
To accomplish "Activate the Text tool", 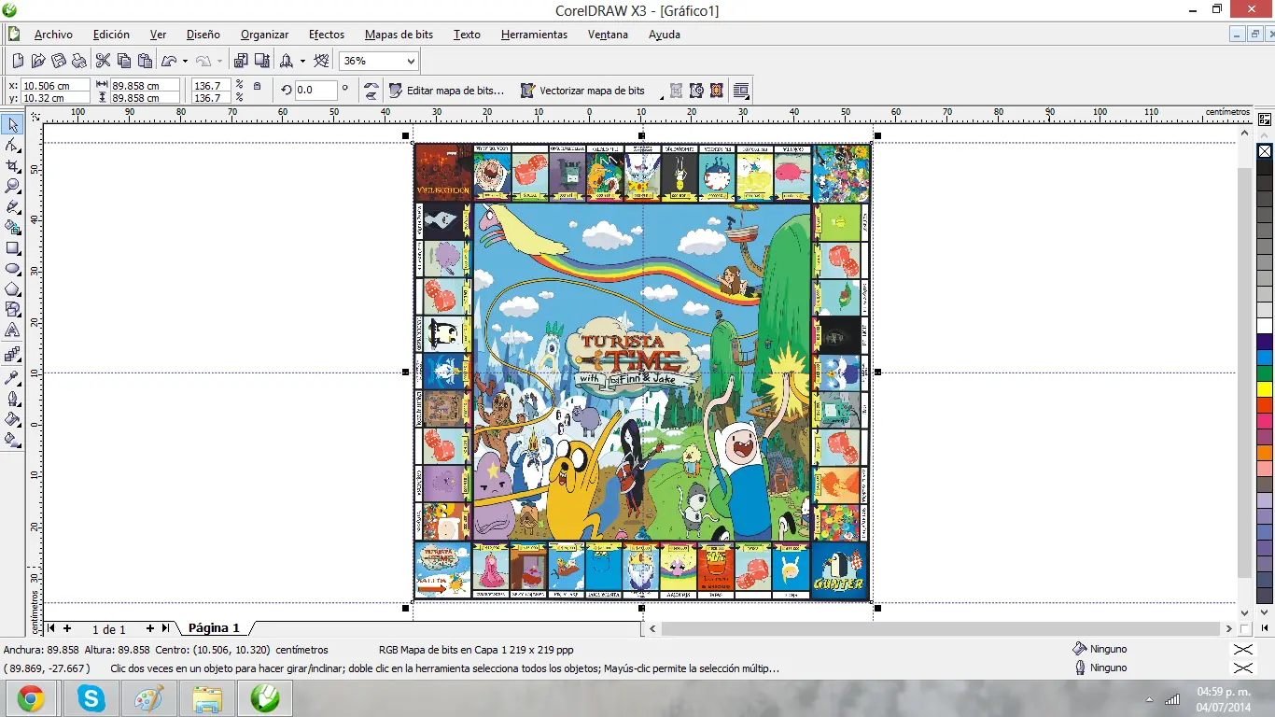I will tap(13, 330).
